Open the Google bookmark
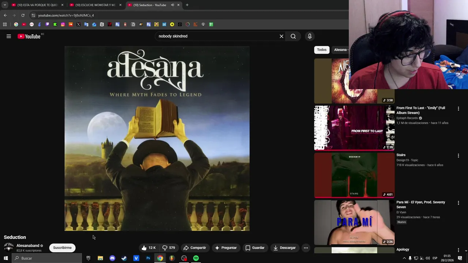 (16, 24)
